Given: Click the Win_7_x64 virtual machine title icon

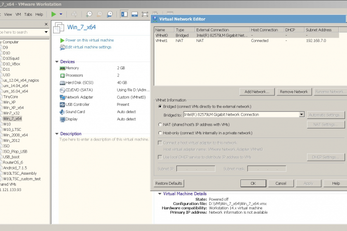Looking at the screenshot, I should pyautogui.click(x=59, y=27).
